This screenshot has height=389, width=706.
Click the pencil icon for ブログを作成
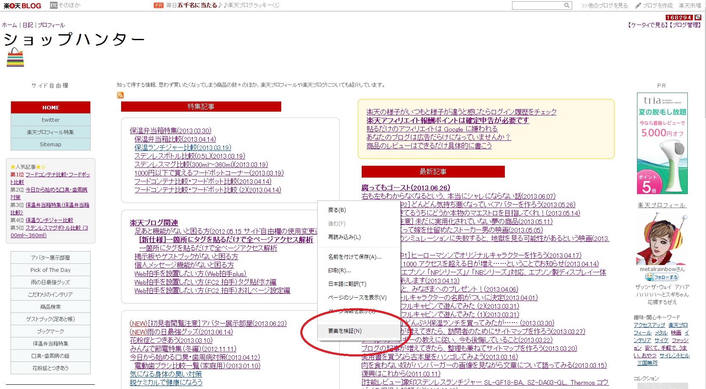(638, 5)
